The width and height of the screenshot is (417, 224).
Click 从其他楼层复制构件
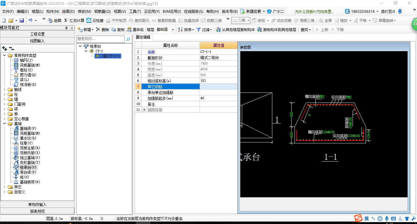(235, 30)
